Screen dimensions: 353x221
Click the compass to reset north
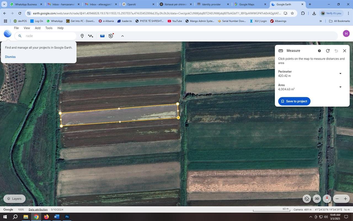coord(327,199)
